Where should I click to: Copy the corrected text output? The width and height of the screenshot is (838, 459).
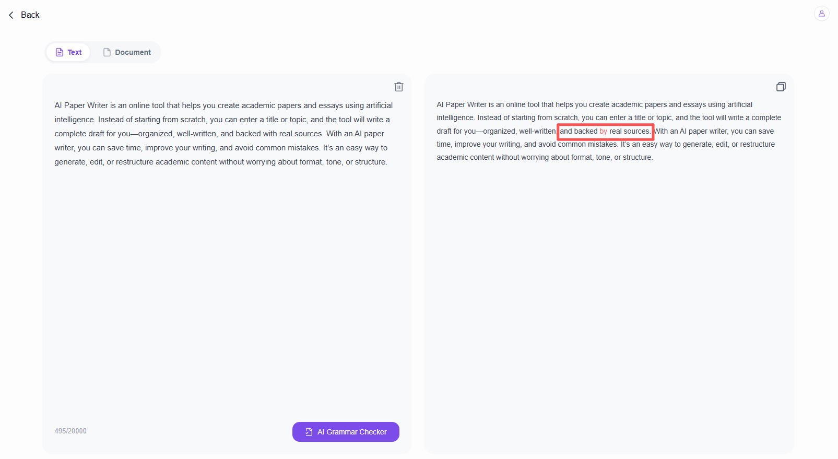(x=781, y=87)
